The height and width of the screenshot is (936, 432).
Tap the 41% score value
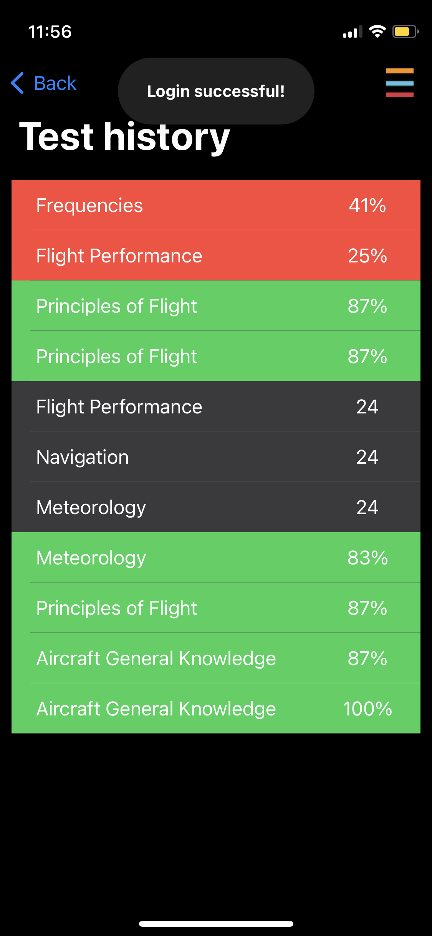click(367, 205)
